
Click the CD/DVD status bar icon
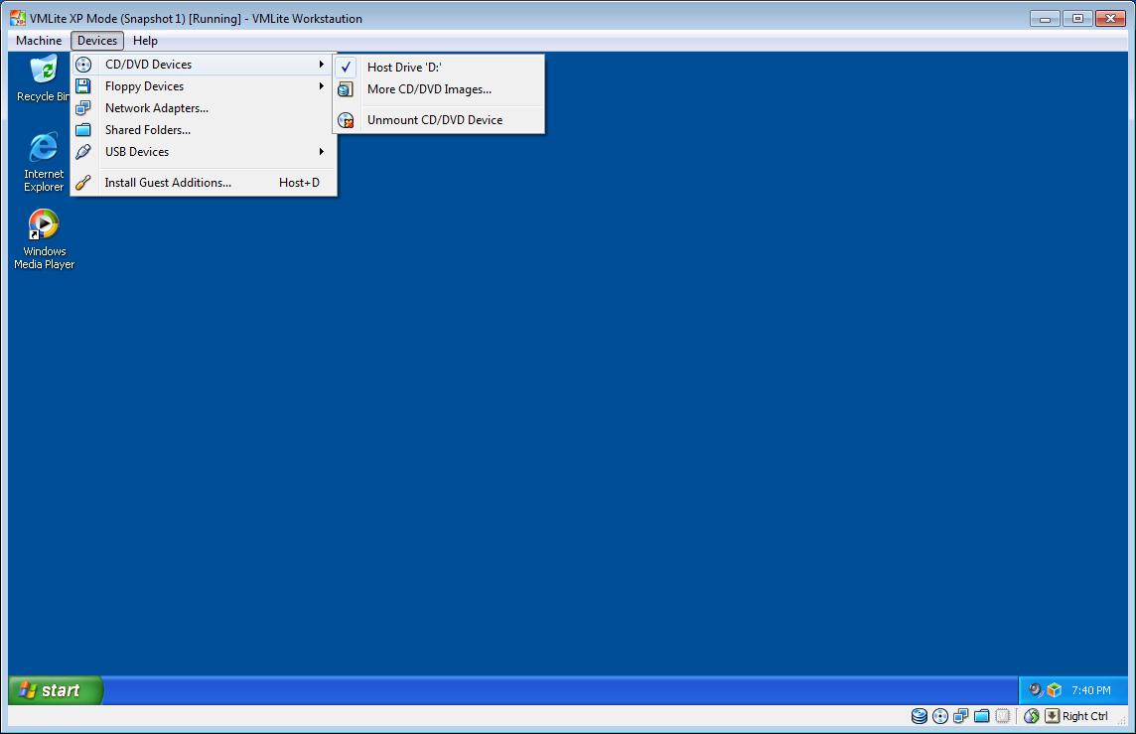pyautogui.click(x=940, y=716)
